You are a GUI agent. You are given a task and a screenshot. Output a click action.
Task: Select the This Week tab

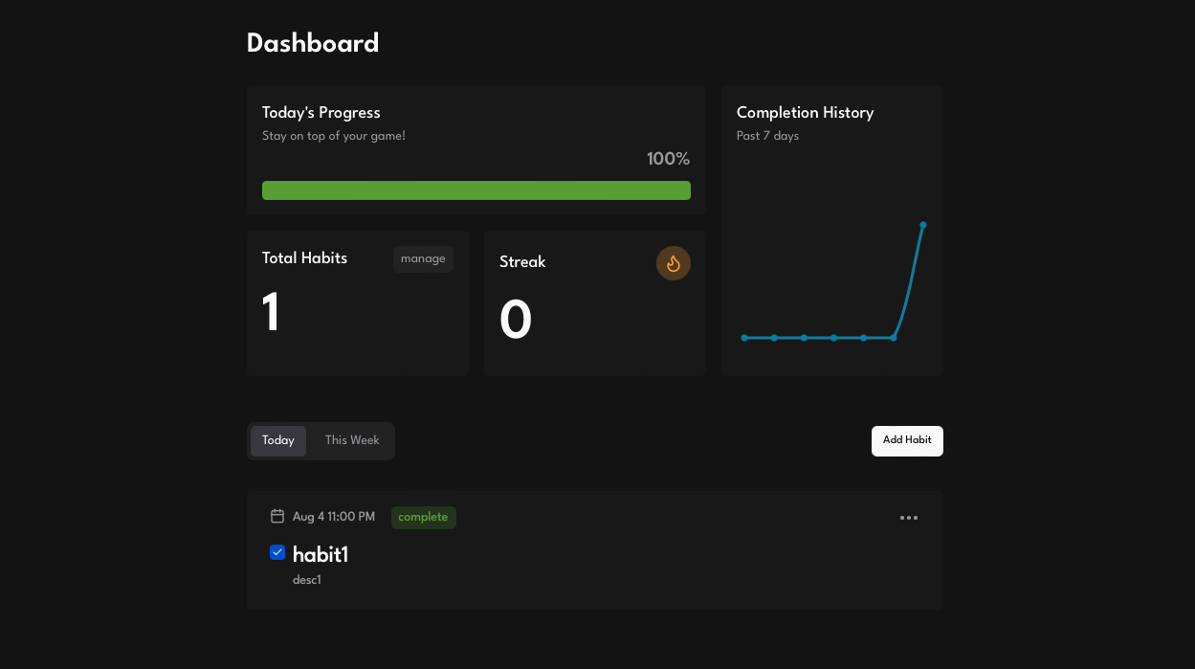point(351,441)
